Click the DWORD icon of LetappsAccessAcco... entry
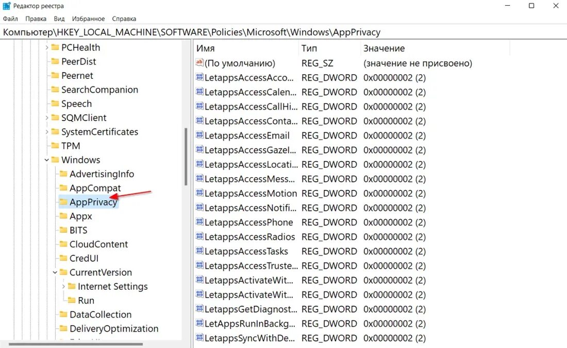The width and height of the screenshot is (567, 348). tap(199, 77)
